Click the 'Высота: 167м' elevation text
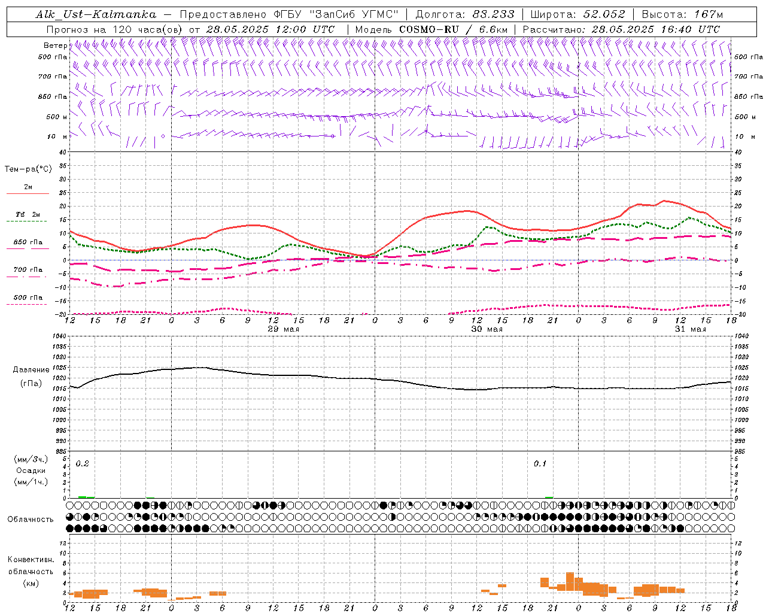The image size is (766, 613). [x=682, y=14]
